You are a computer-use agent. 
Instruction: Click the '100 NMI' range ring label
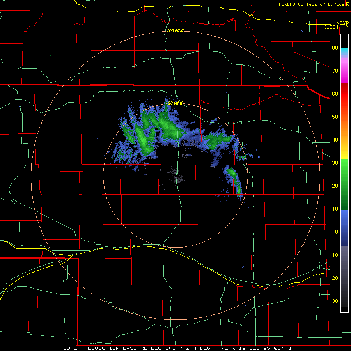[x=175, y=31]
